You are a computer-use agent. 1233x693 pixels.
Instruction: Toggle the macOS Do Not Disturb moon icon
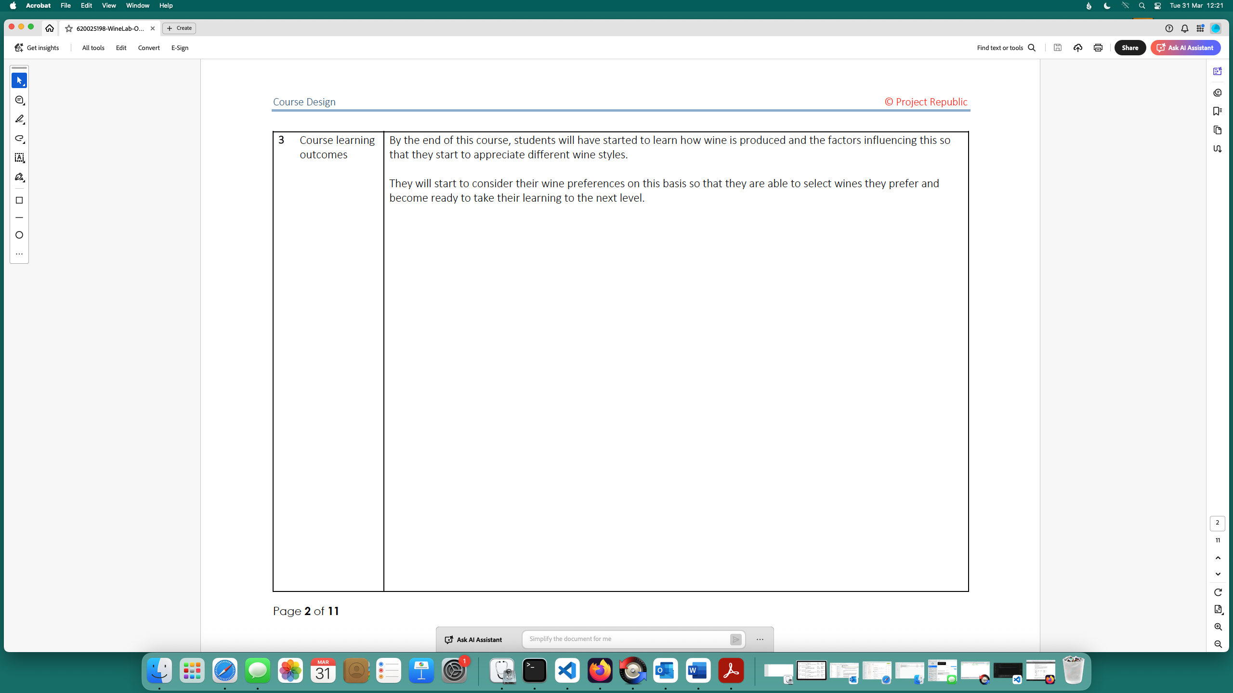click(x=1107, y=6)
